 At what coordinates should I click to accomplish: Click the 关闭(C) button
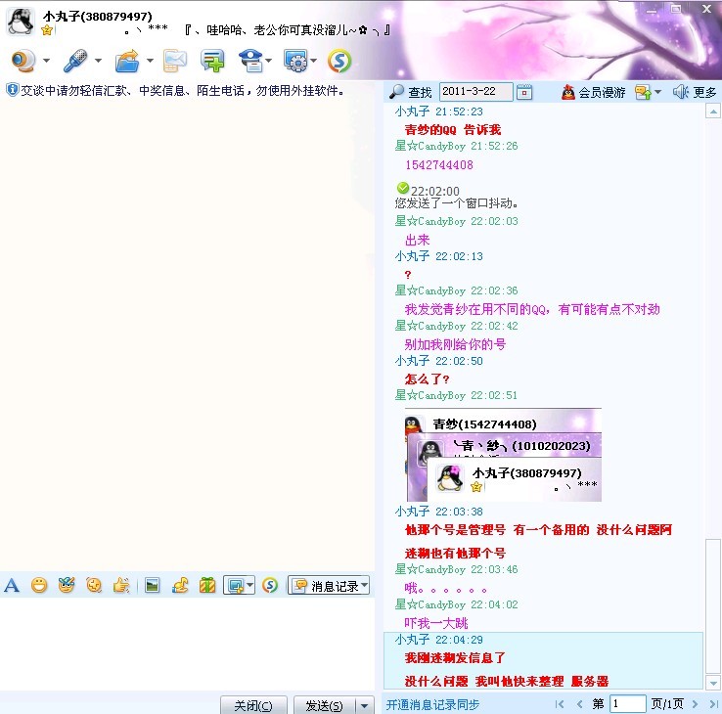[x=253, y=705]
